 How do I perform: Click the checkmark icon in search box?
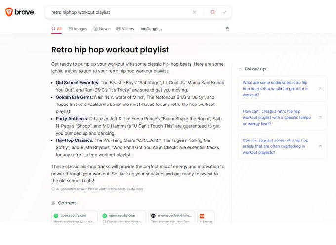coord(224,12)
